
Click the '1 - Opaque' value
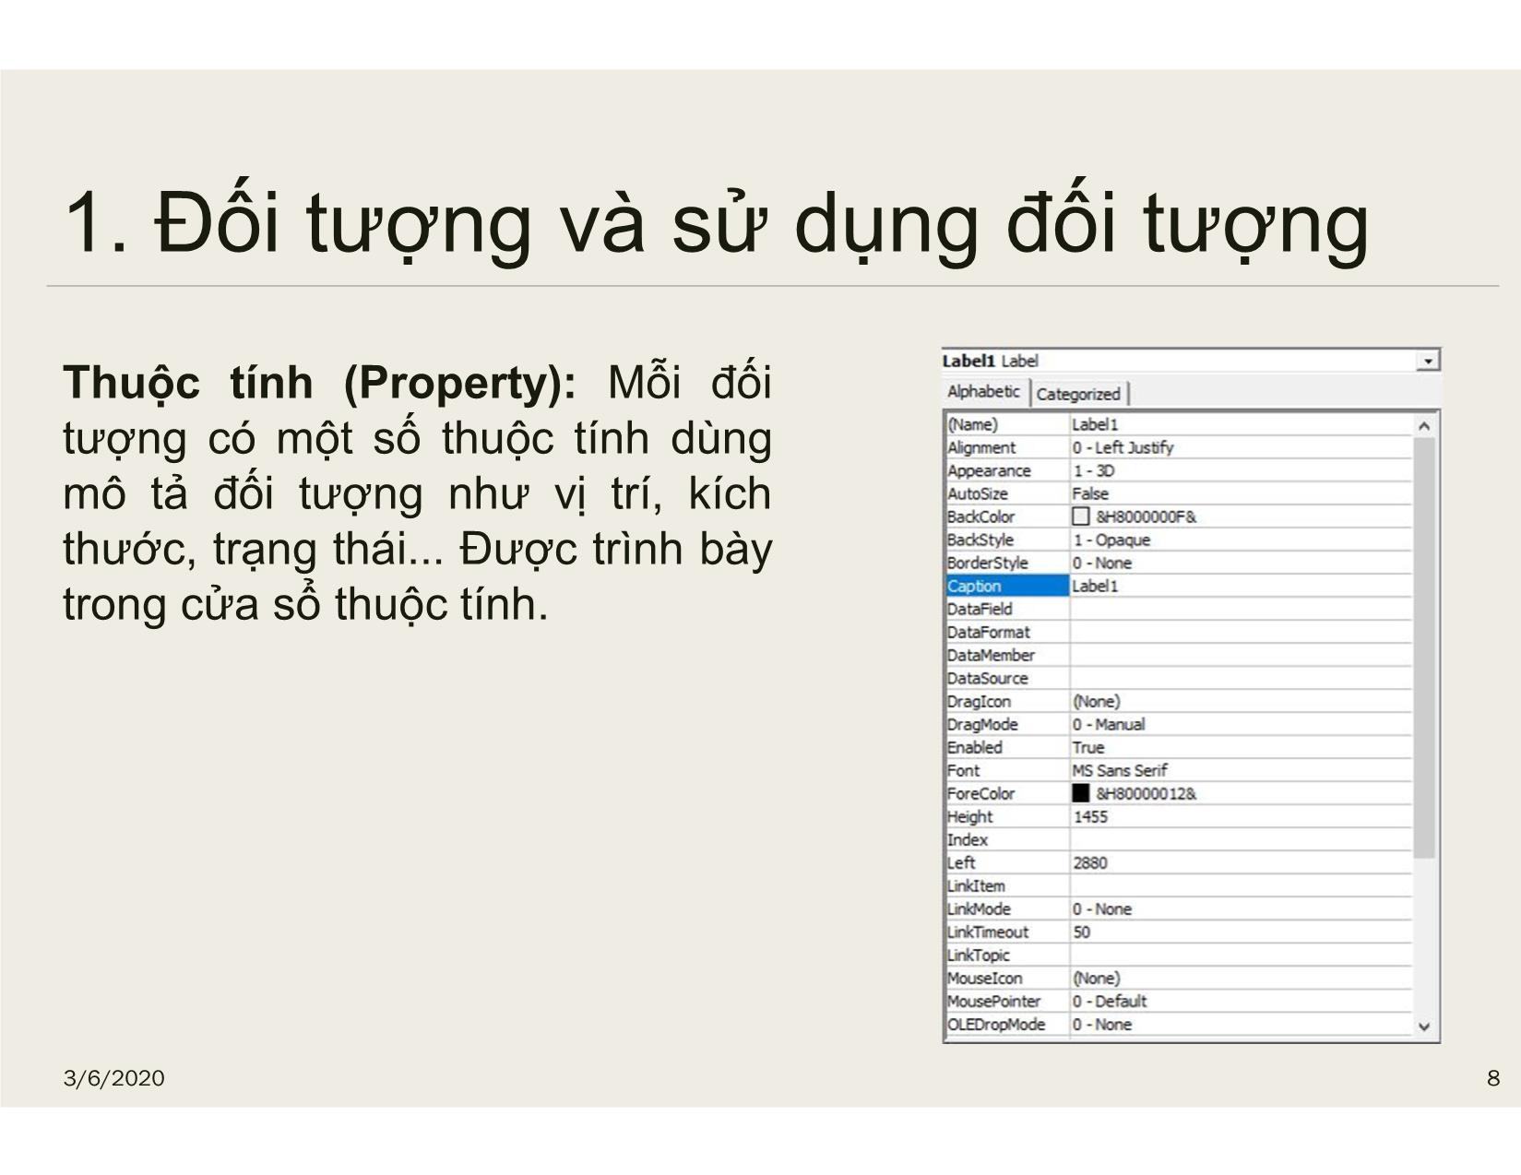pos(1111,540)
